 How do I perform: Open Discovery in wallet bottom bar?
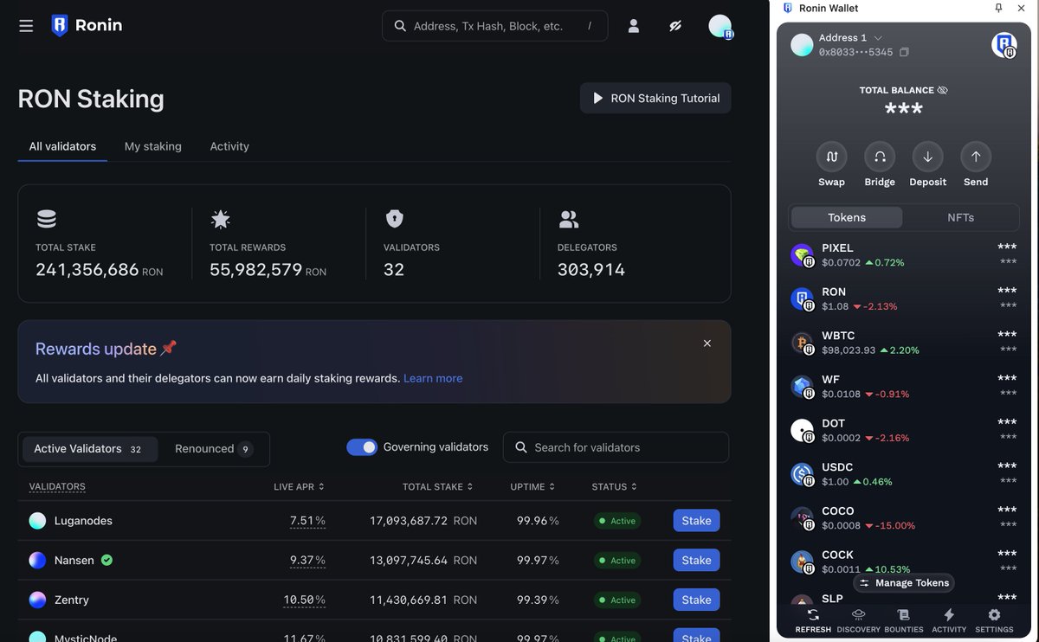point(859,620)
